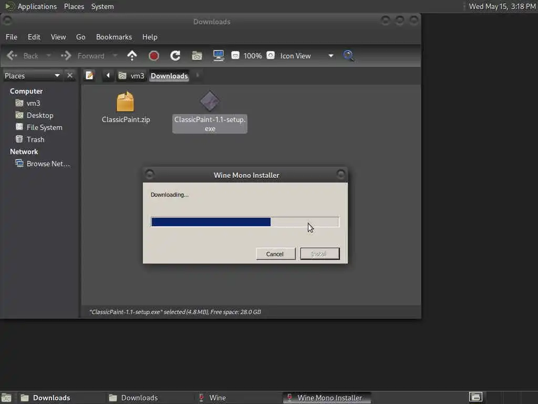Cancel the Wine Mono download
Image resolution: width=538 pixels, height=404 pixels.
275,254
